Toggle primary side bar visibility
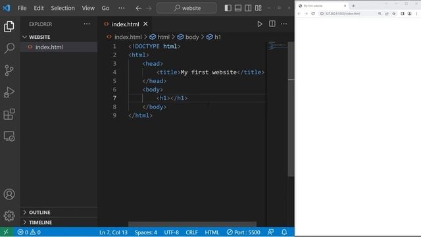The width and height of the screenshot is (421, 237). pos(228,8)
